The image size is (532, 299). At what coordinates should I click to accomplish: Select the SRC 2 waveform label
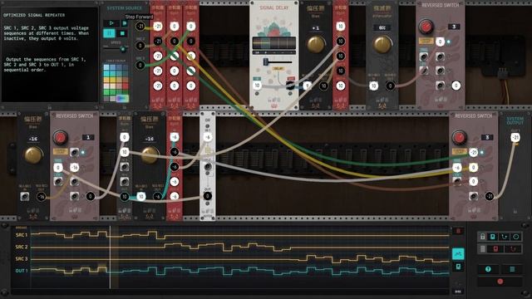pyautogui.click(x=22, y=247)
